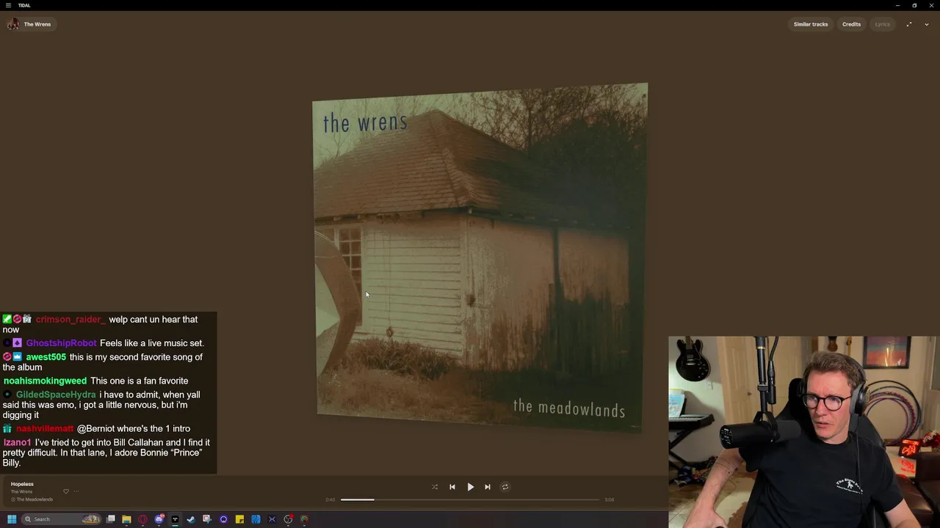The image size is (940, 528).
Task: Open the Windows Start menu
Action: (x=12, y=519)
